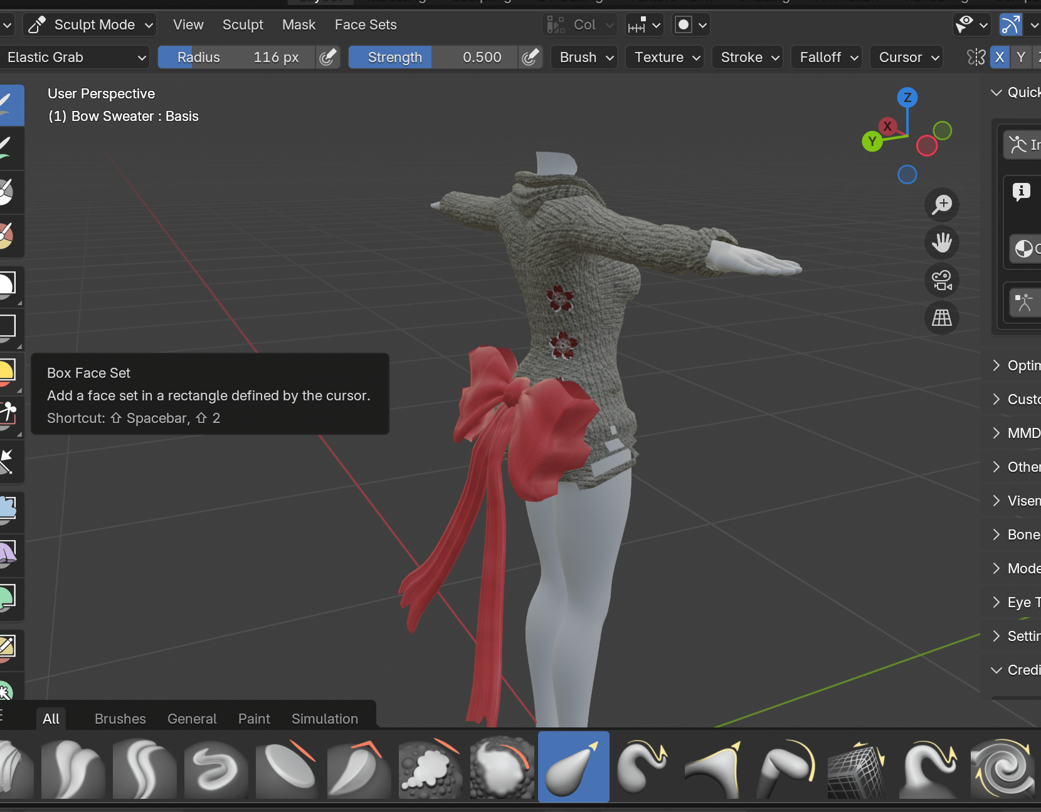Toggle radius pen pressure button
Image resolution: width=1041 pixels, height=812 pixels.
tap(327, 58)
